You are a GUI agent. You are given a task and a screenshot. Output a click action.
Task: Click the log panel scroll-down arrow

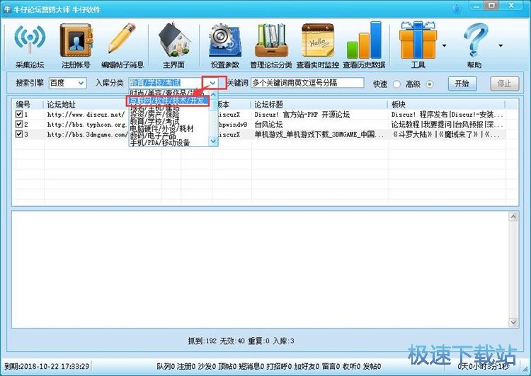[x=513, y=321]
